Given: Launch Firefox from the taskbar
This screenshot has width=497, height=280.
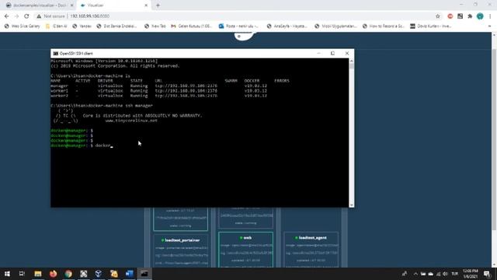Looking at the screenshot, I should point(54,274).
